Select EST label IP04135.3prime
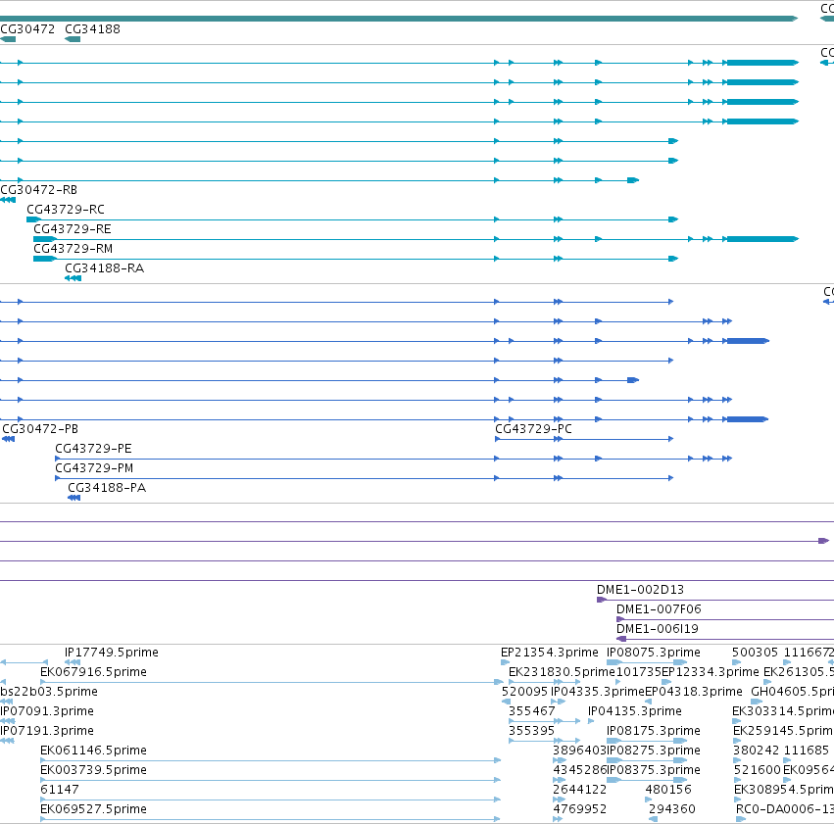 pyautogui.click(x=635, y=711)
